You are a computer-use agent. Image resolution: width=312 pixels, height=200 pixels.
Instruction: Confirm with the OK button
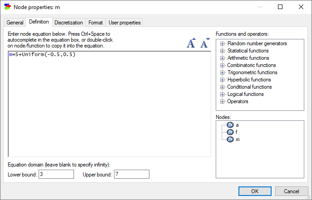click(255, 191)
